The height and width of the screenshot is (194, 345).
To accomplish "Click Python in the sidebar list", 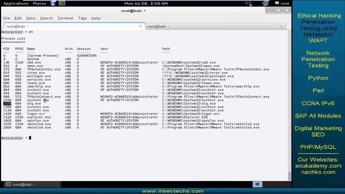I will 318,78.
